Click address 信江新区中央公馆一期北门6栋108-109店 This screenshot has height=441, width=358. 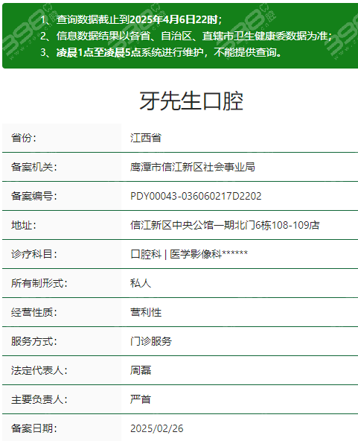tap(225, 225)
